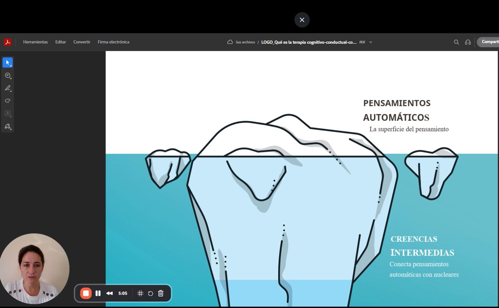Stop the screen recording

[86, 293]
